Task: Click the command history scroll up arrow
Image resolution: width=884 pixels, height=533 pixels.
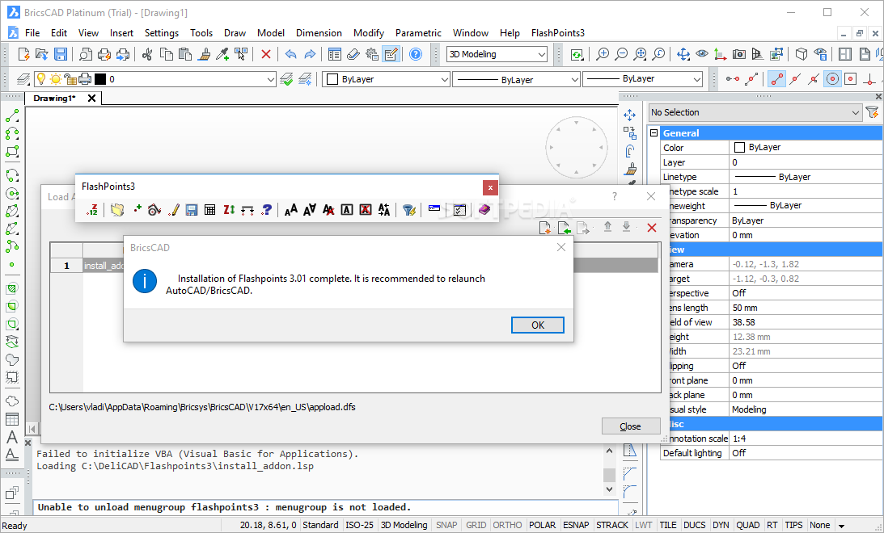Action: 610,451
